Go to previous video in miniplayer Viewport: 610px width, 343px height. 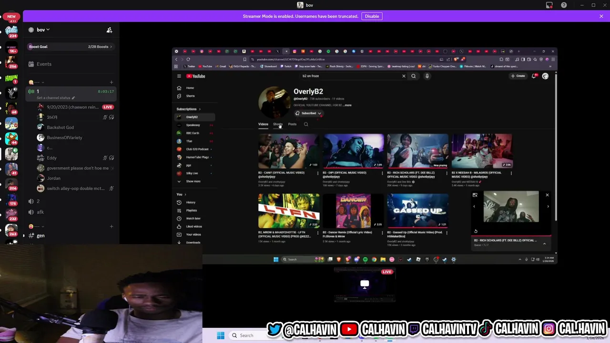474,207
